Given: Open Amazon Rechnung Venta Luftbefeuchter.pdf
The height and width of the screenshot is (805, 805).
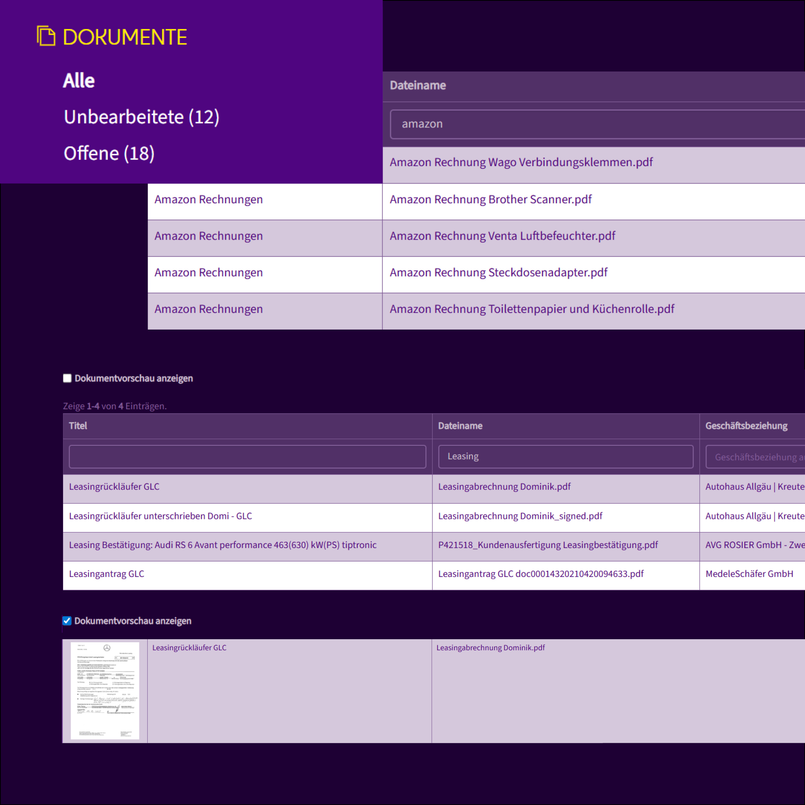Looking at the screenshot, I should point(502,236).
